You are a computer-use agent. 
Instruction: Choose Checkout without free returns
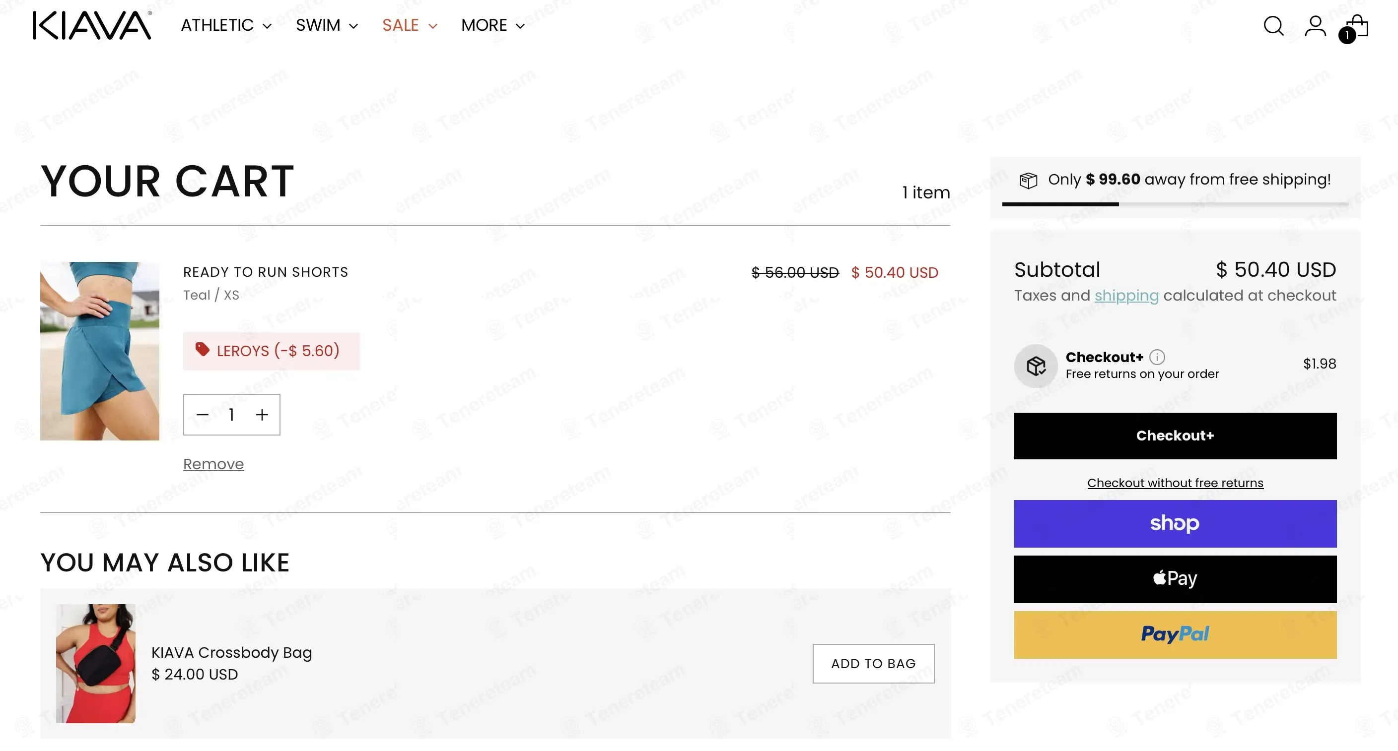point(1175,483)
